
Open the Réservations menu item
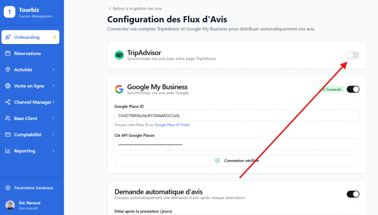[x=27, y=54]
